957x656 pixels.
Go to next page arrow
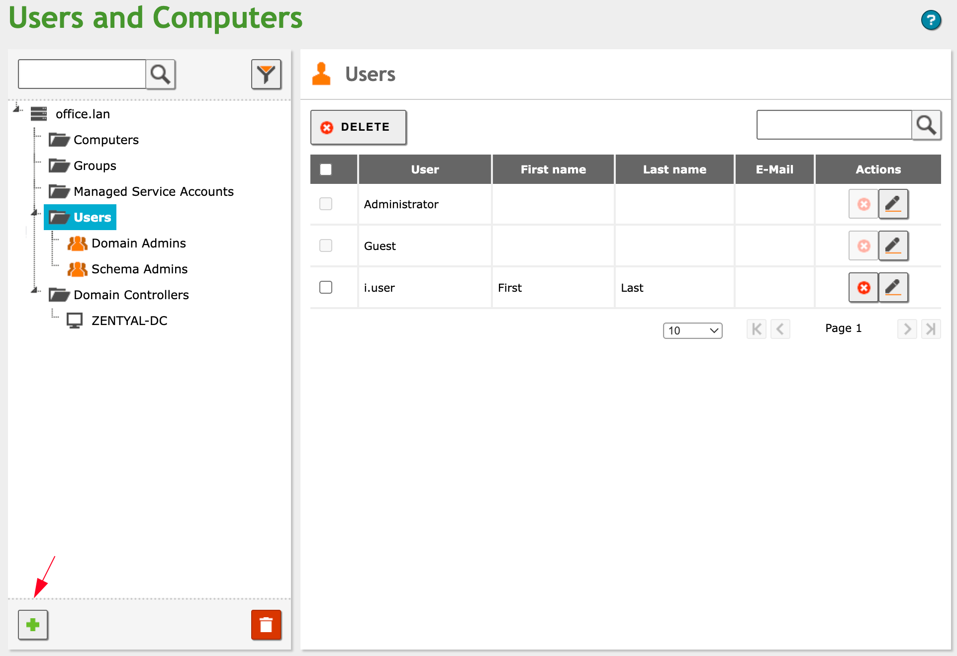tap(907, 328)
